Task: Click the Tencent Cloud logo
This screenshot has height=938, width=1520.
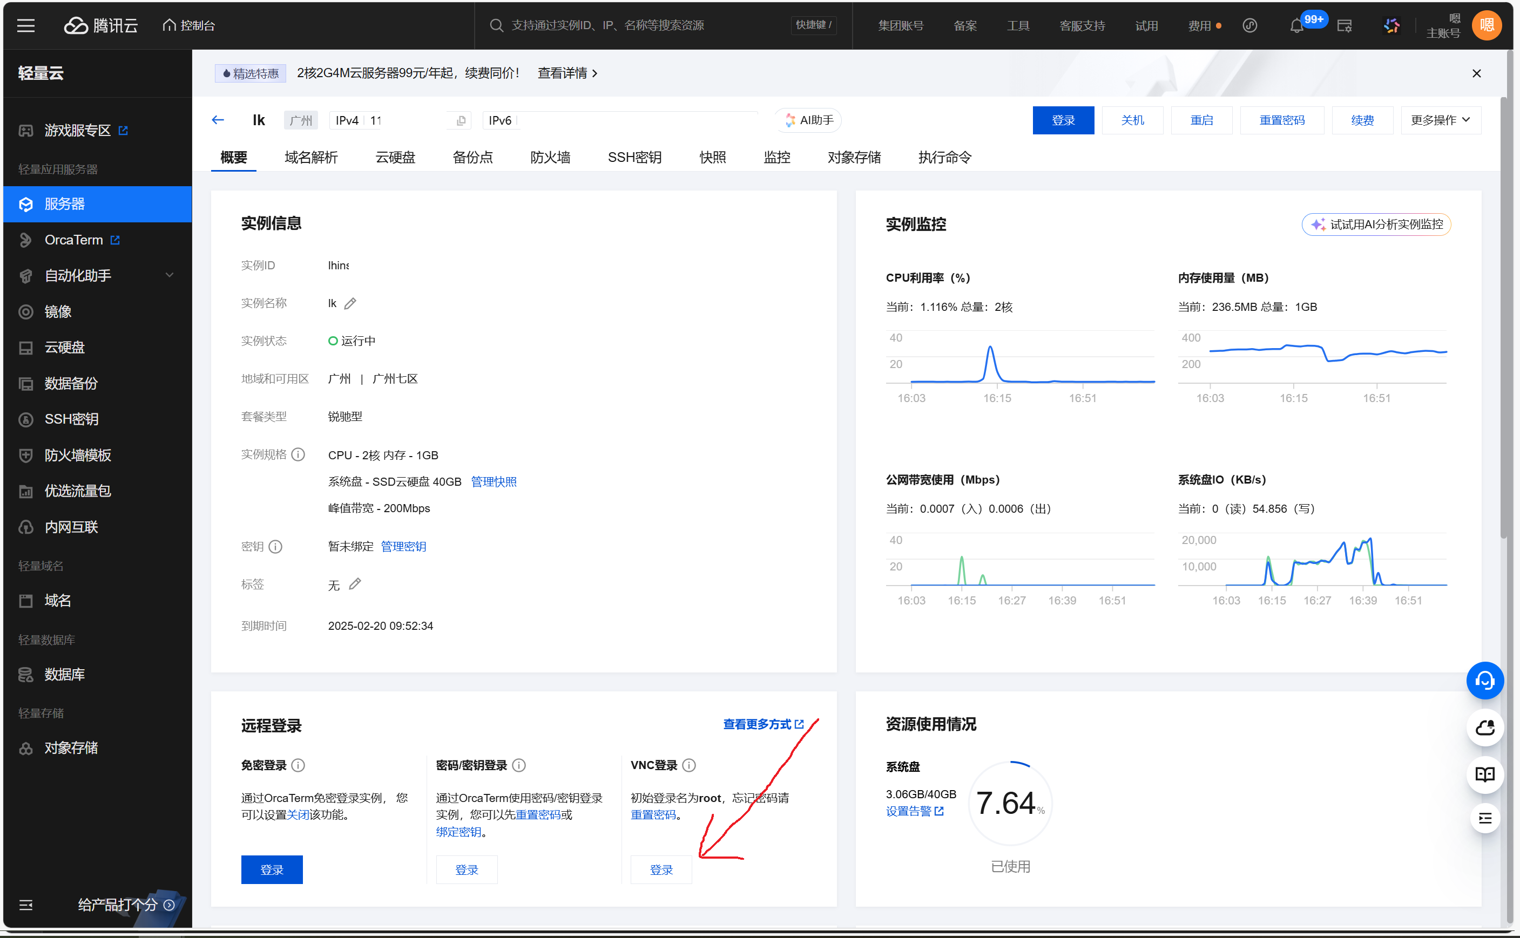Action: pyautogui.click(x=100, y=25)
